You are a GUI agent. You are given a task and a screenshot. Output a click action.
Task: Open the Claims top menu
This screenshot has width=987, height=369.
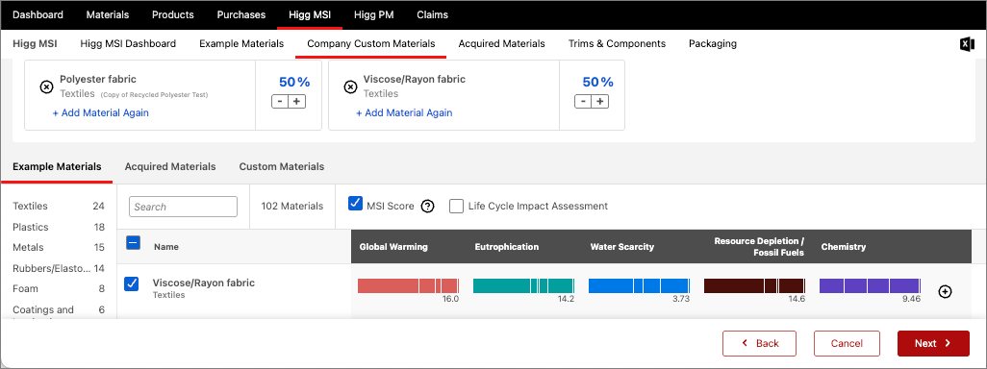point(433,14)
